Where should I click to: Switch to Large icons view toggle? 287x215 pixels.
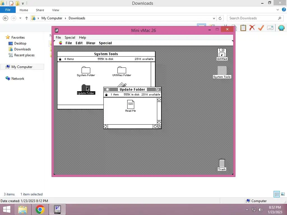coord(283,194)
